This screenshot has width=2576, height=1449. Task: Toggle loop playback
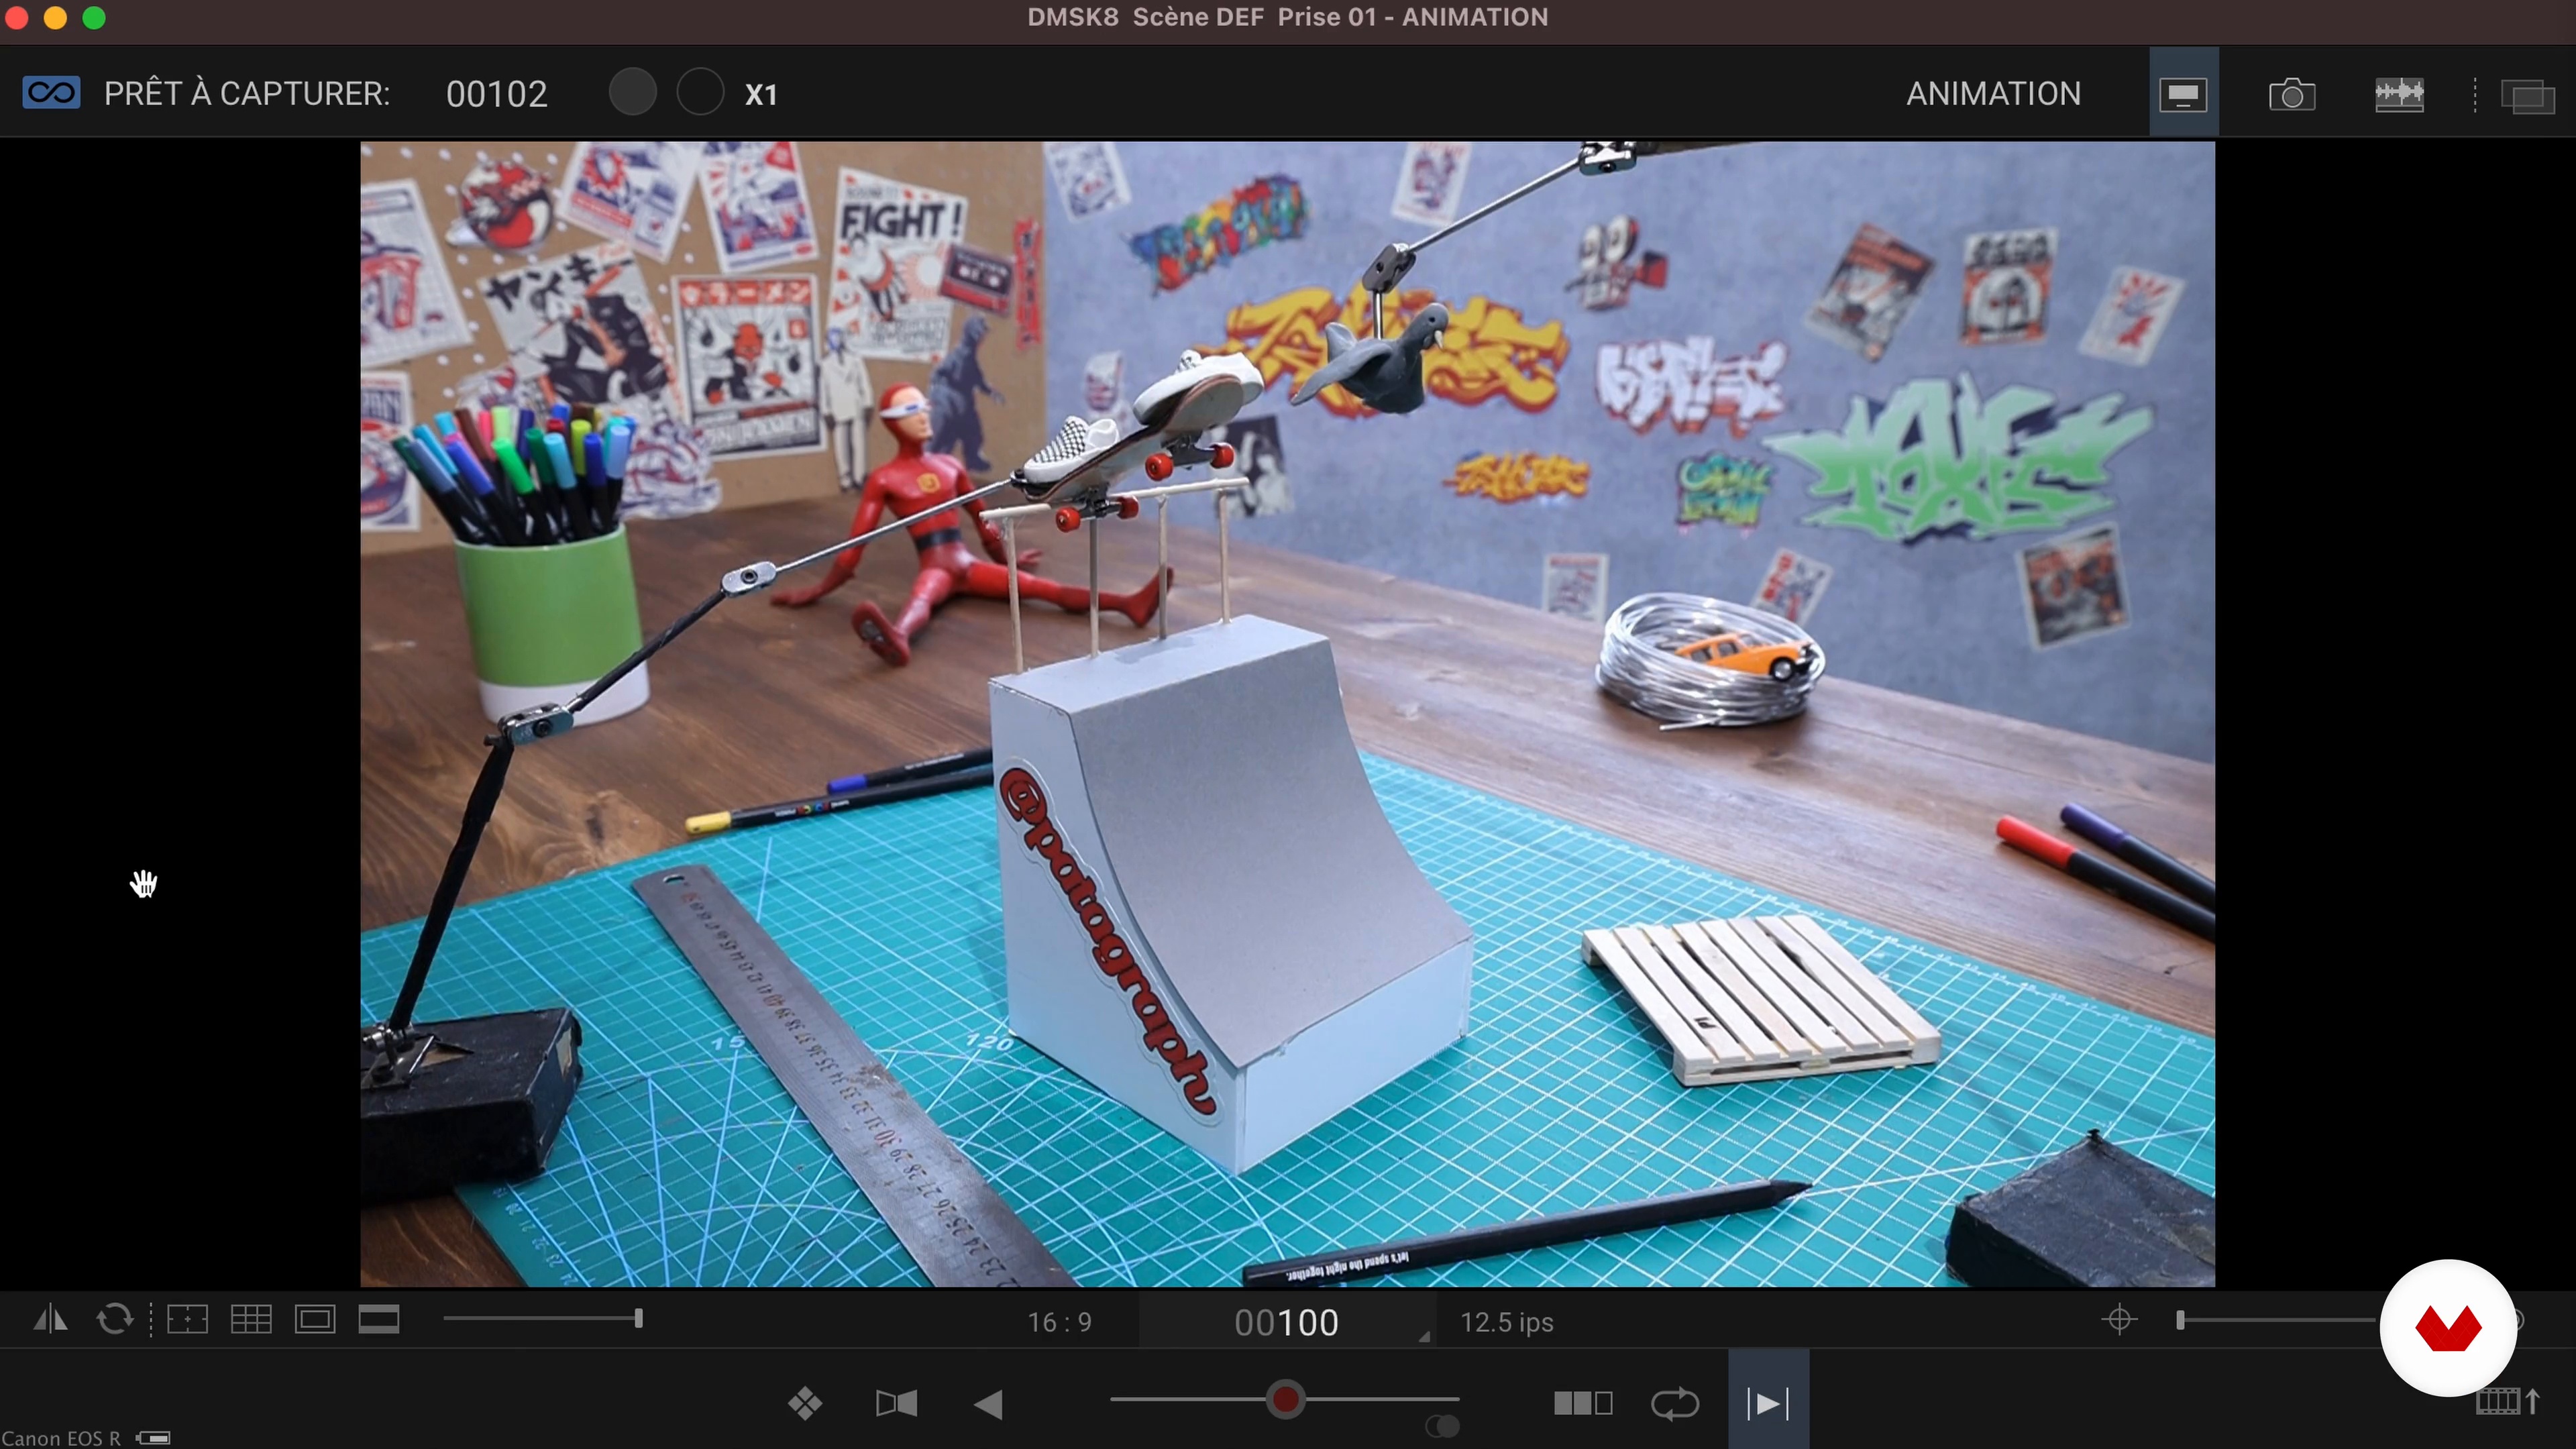(1675, 1404)
